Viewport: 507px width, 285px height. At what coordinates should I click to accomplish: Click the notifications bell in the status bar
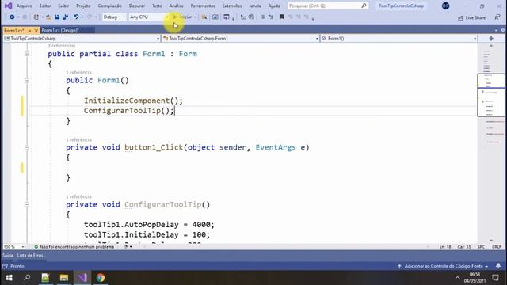pos(498,266)
